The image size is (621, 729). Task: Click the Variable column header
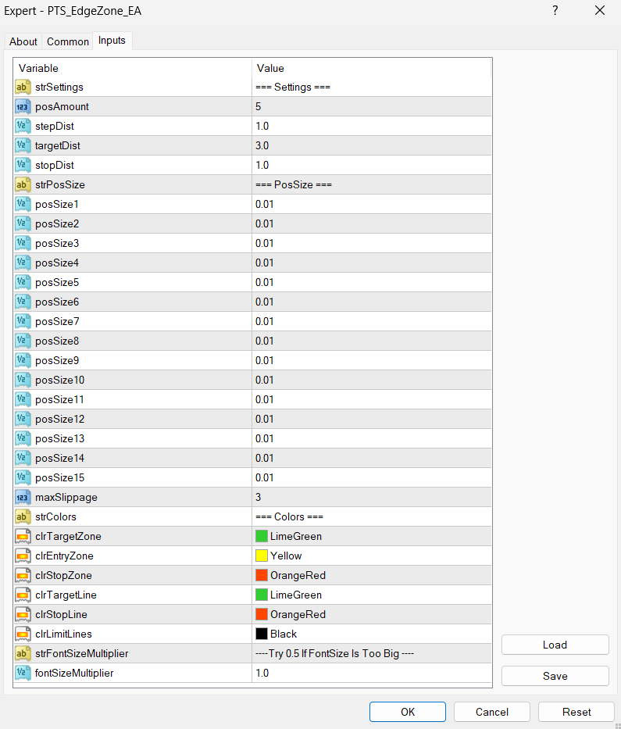(133, 68)
